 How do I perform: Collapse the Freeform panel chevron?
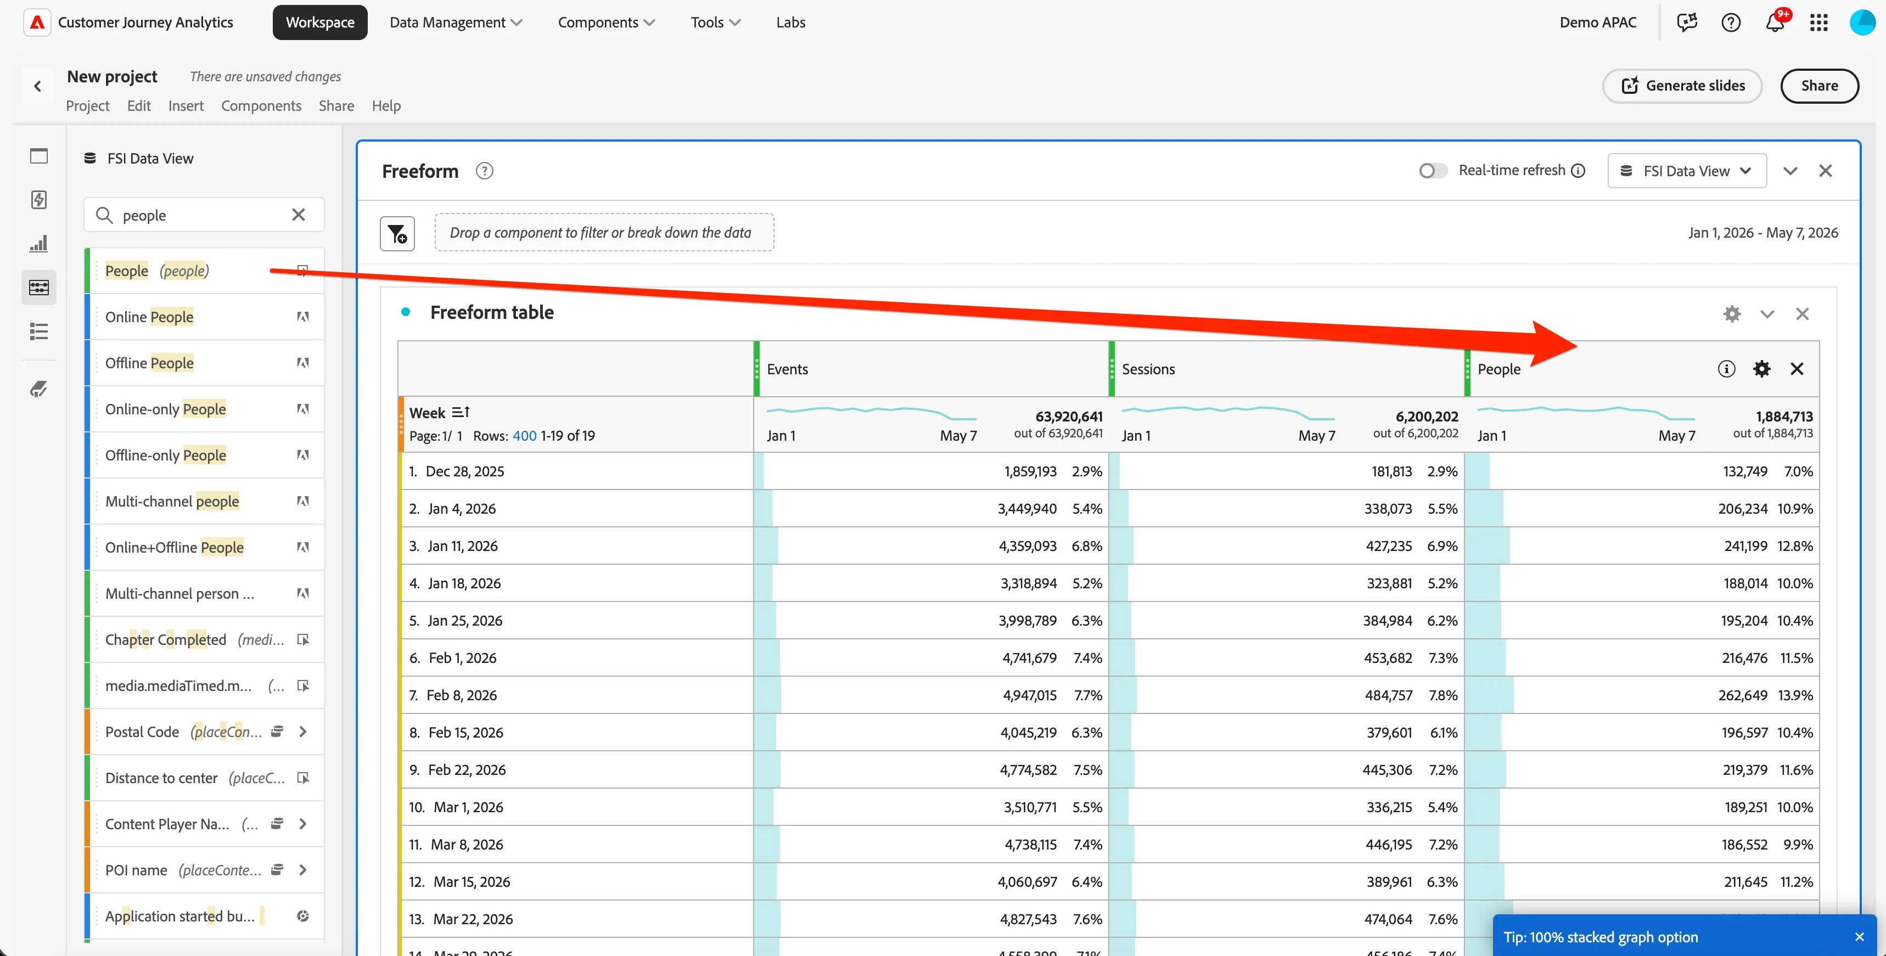click(1790, 171)
